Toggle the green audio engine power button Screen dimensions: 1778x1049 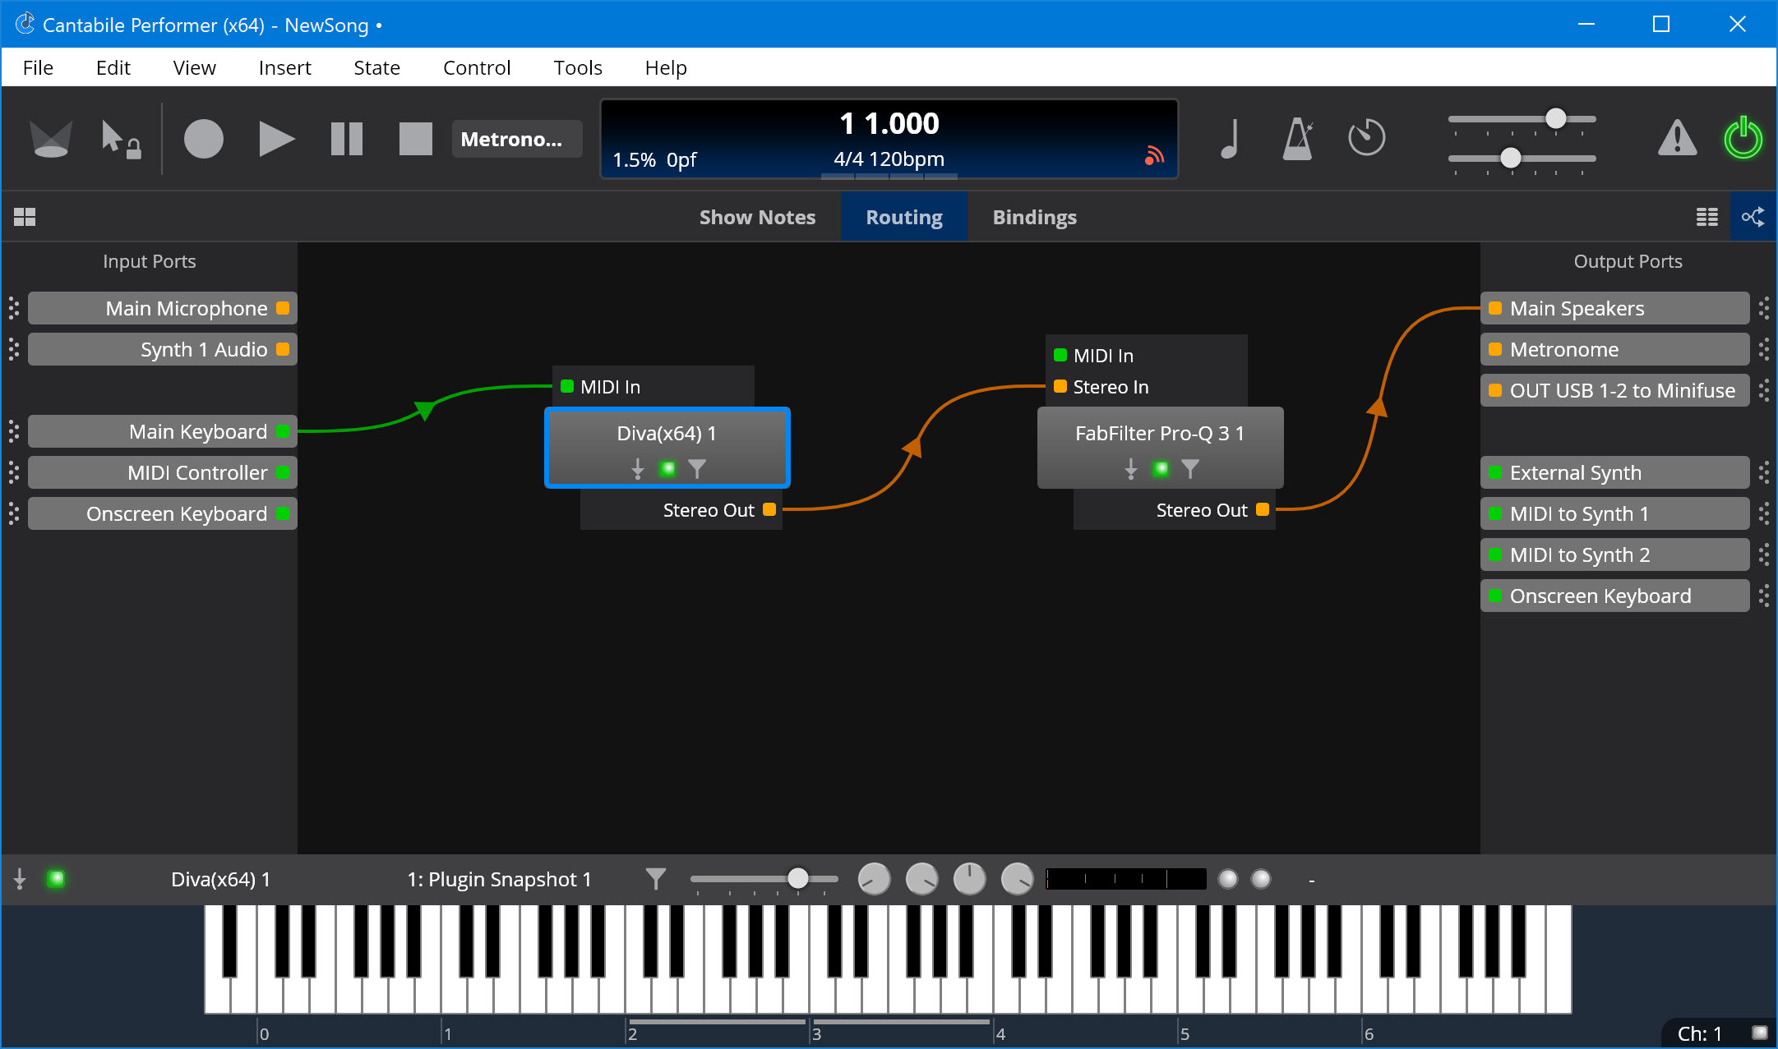[1743, 138]
